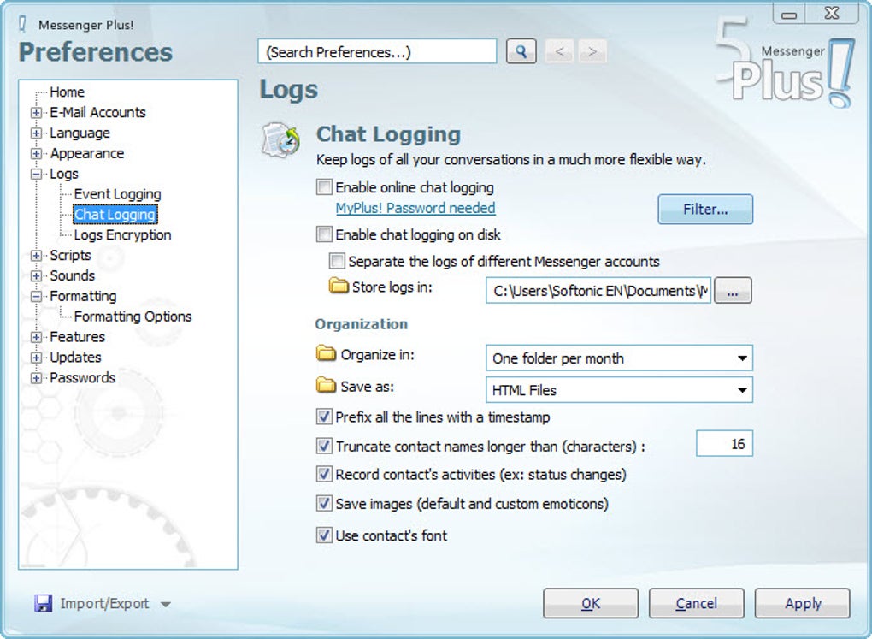Select Appearance in the tree
The image size is (872, 639).
click(86, 153)
